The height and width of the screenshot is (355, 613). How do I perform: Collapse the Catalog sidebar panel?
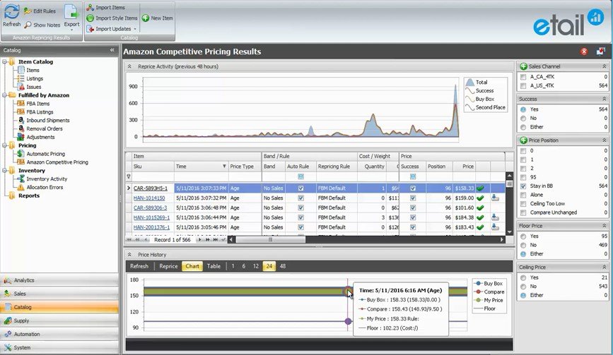[112, 50]
